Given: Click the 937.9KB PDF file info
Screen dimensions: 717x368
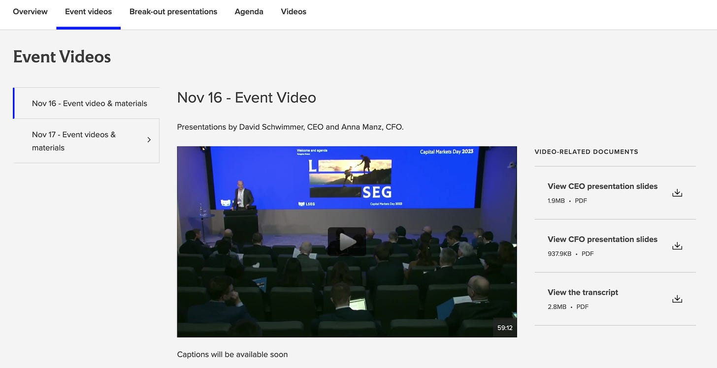Looking at the screenshot, I should 571,254.
